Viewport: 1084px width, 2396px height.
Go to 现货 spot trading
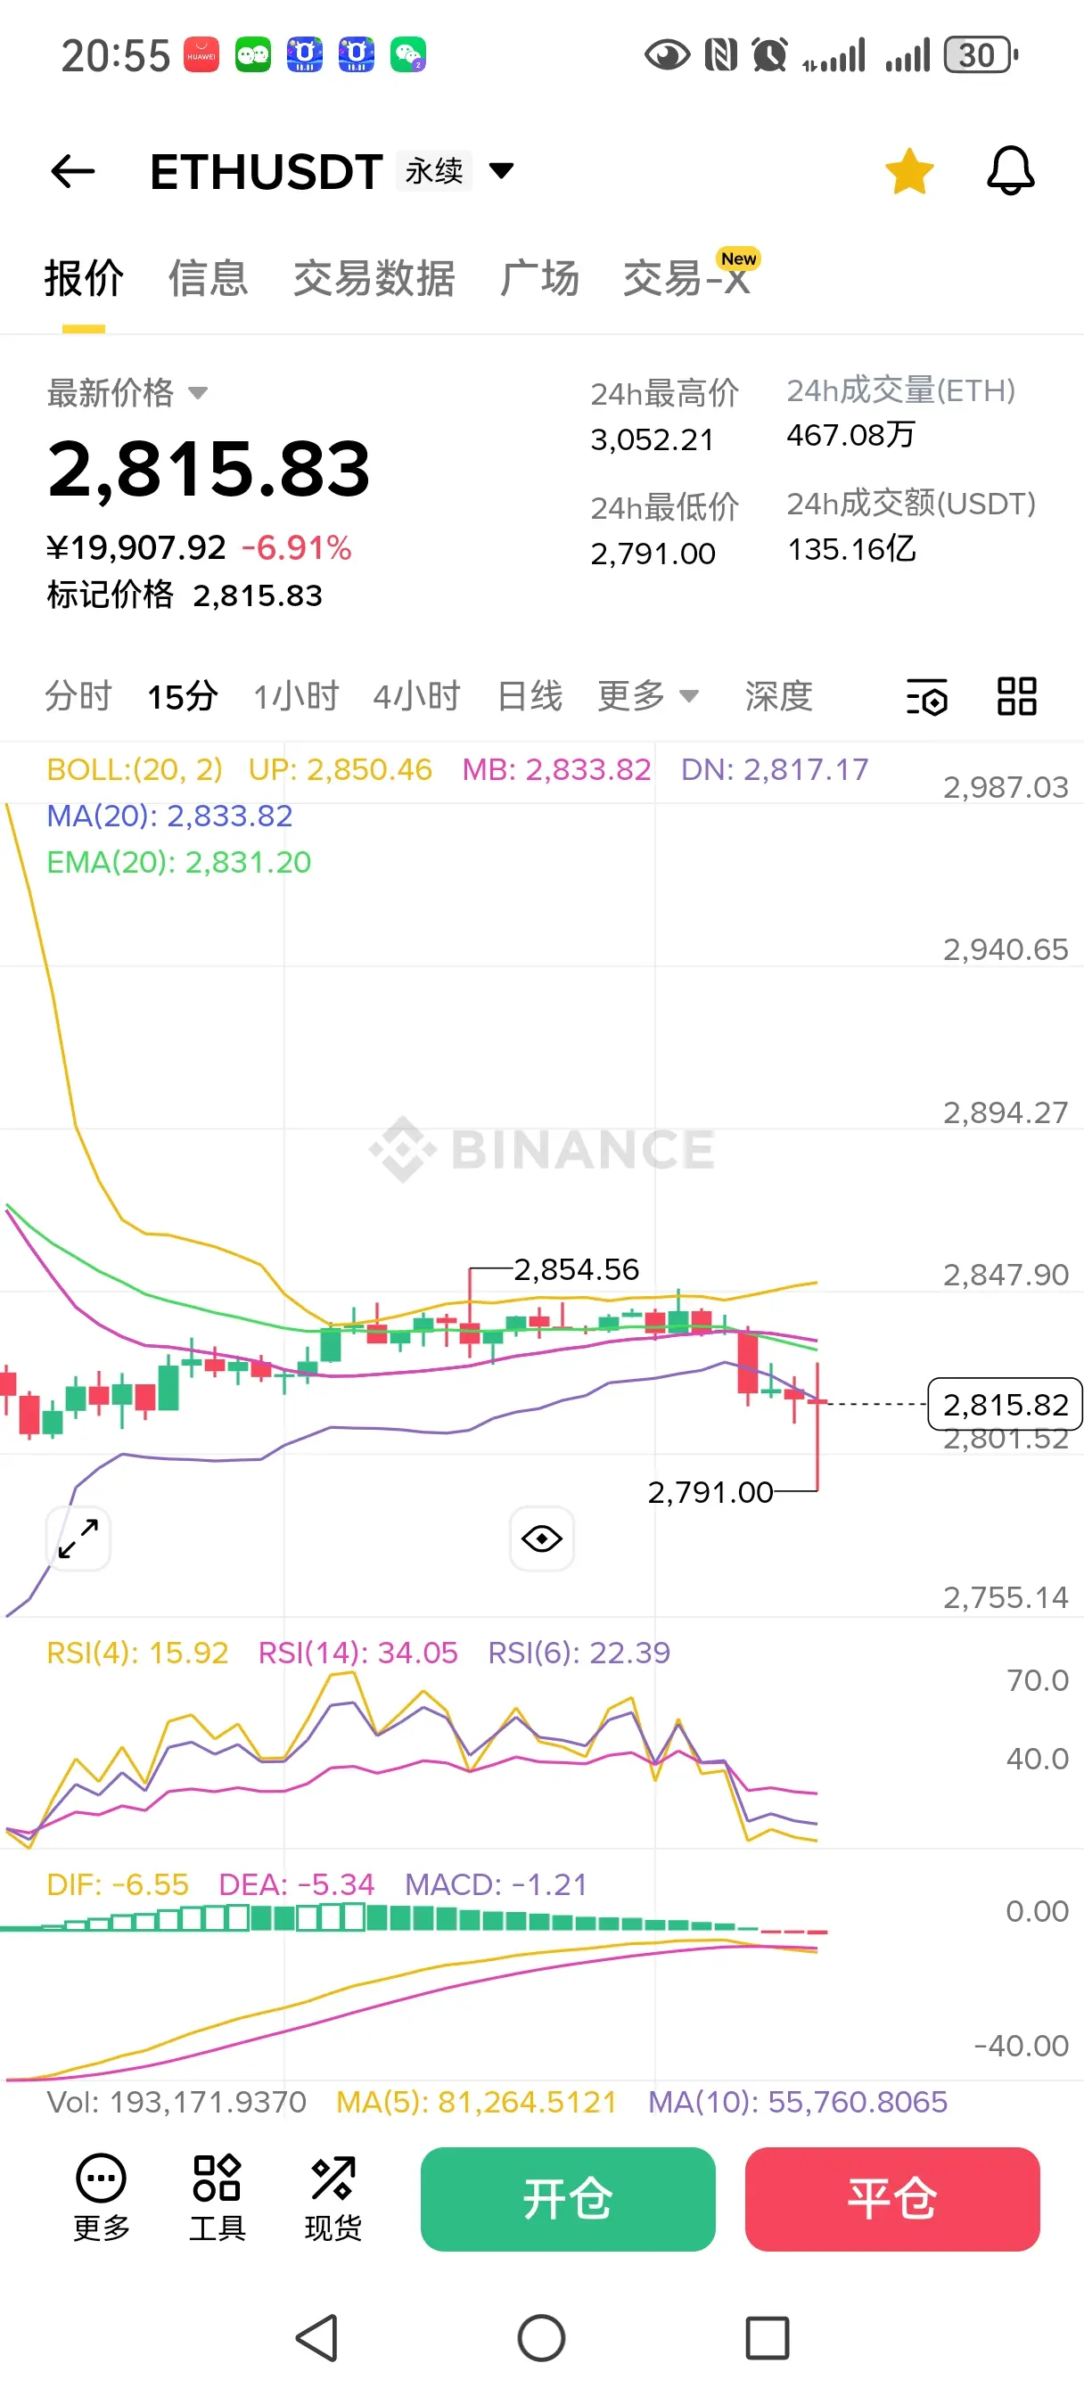tap(333, 2200)
